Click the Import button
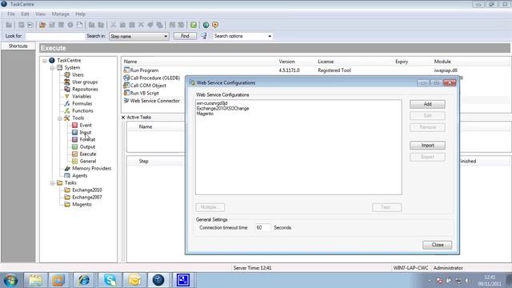This screenshot has height=288, width=512. click(427, 145)
